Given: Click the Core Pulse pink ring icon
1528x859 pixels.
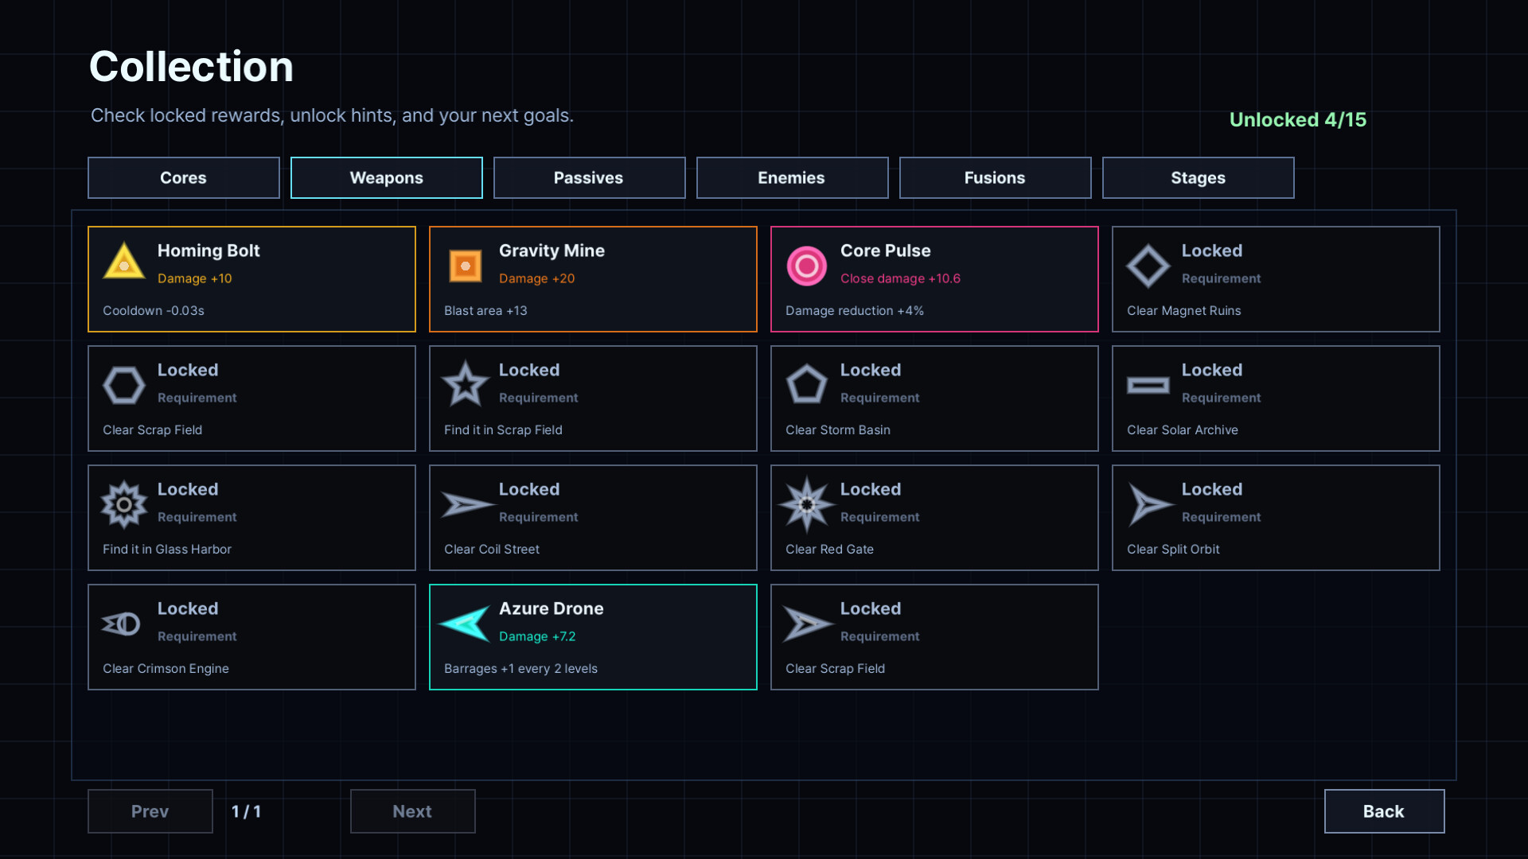Looking at the screenshot, I should coord(807,266).
